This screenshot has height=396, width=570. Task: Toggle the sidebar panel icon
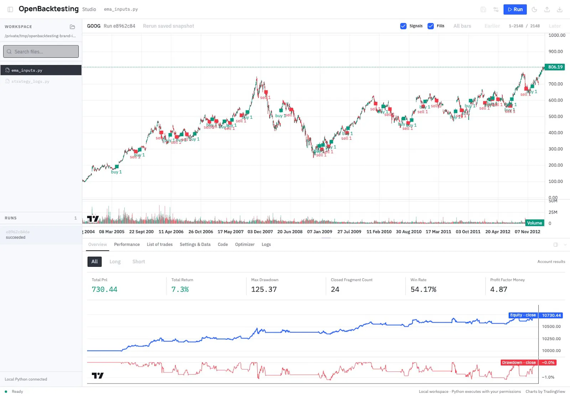10,9
